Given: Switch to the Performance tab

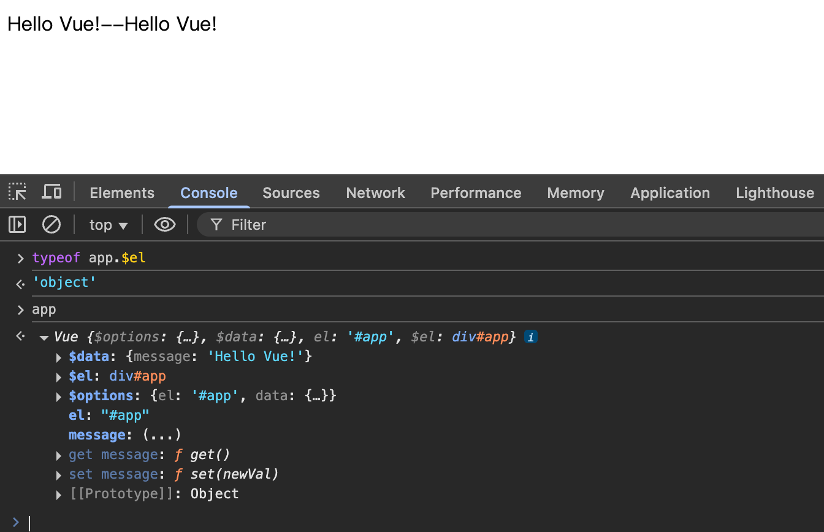Looking at the screenshot, I should point(476,193).
